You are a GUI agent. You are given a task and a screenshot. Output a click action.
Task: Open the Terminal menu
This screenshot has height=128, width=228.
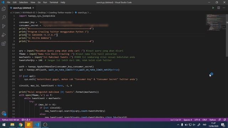(x=54, y=2)
